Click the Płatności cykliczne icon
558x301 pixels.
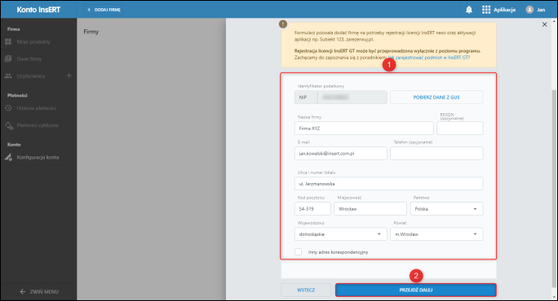point(8,125)
